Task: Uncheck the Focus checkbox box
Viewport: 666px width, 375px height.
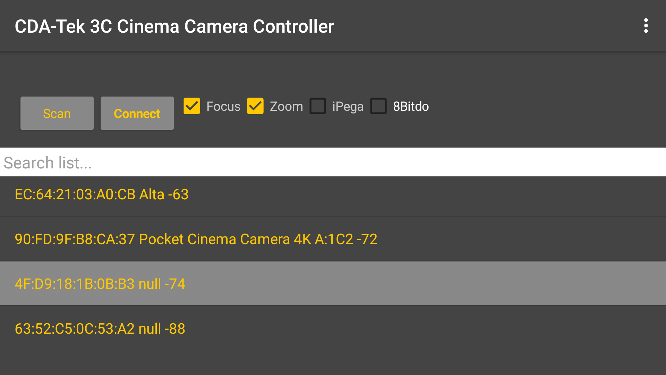Action: (x=192, y=106)
